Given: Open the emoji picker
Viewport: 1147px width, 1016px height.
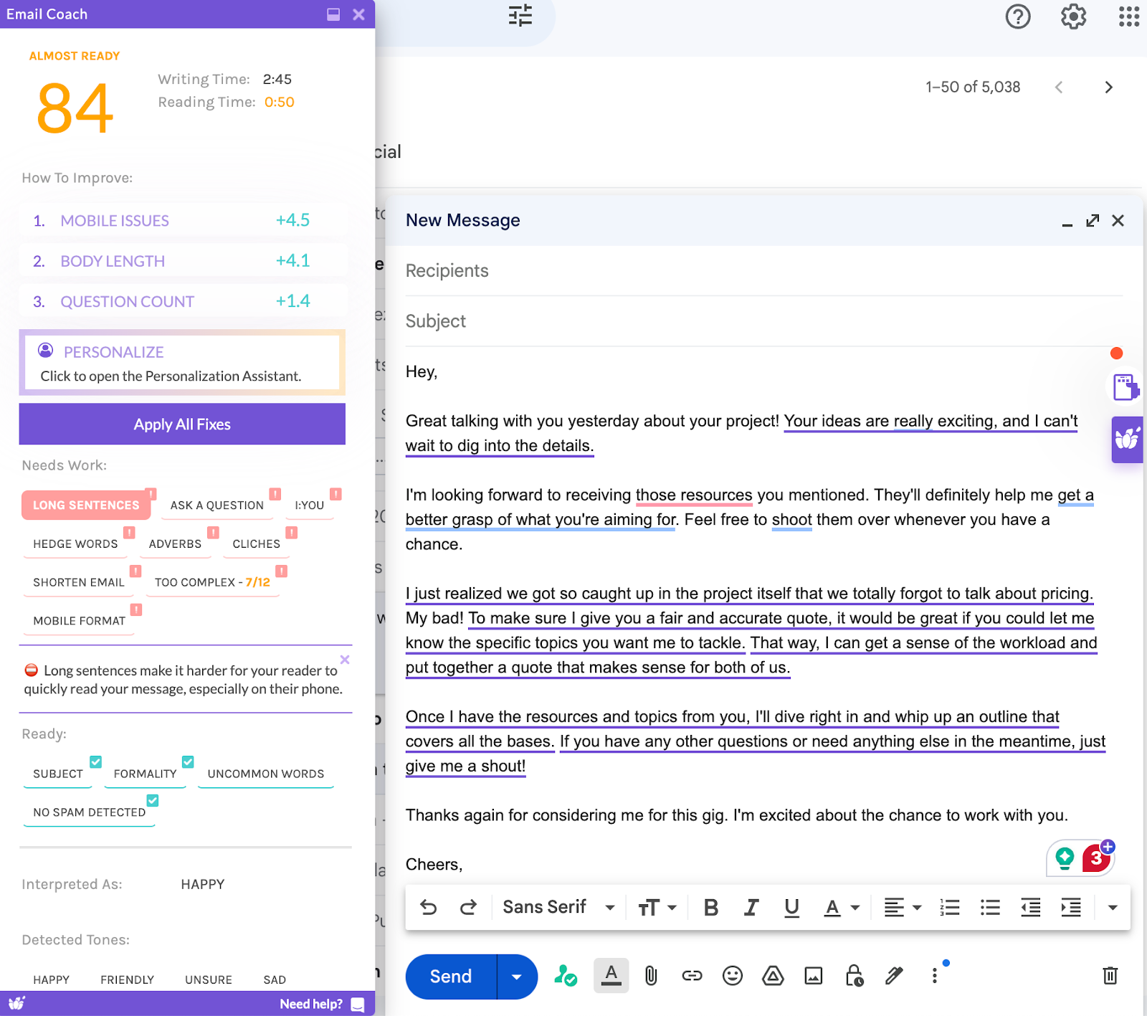Looking at the screenshot, I should (732, 976).
